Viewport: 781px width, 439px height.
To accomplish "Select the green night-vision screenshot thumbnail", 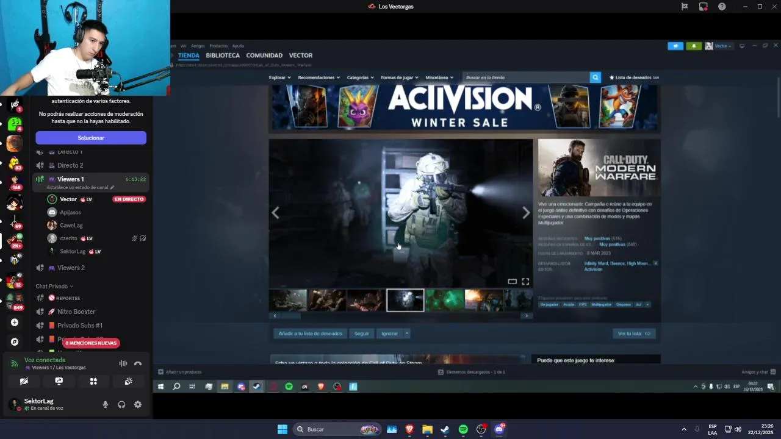I will 444,300.
